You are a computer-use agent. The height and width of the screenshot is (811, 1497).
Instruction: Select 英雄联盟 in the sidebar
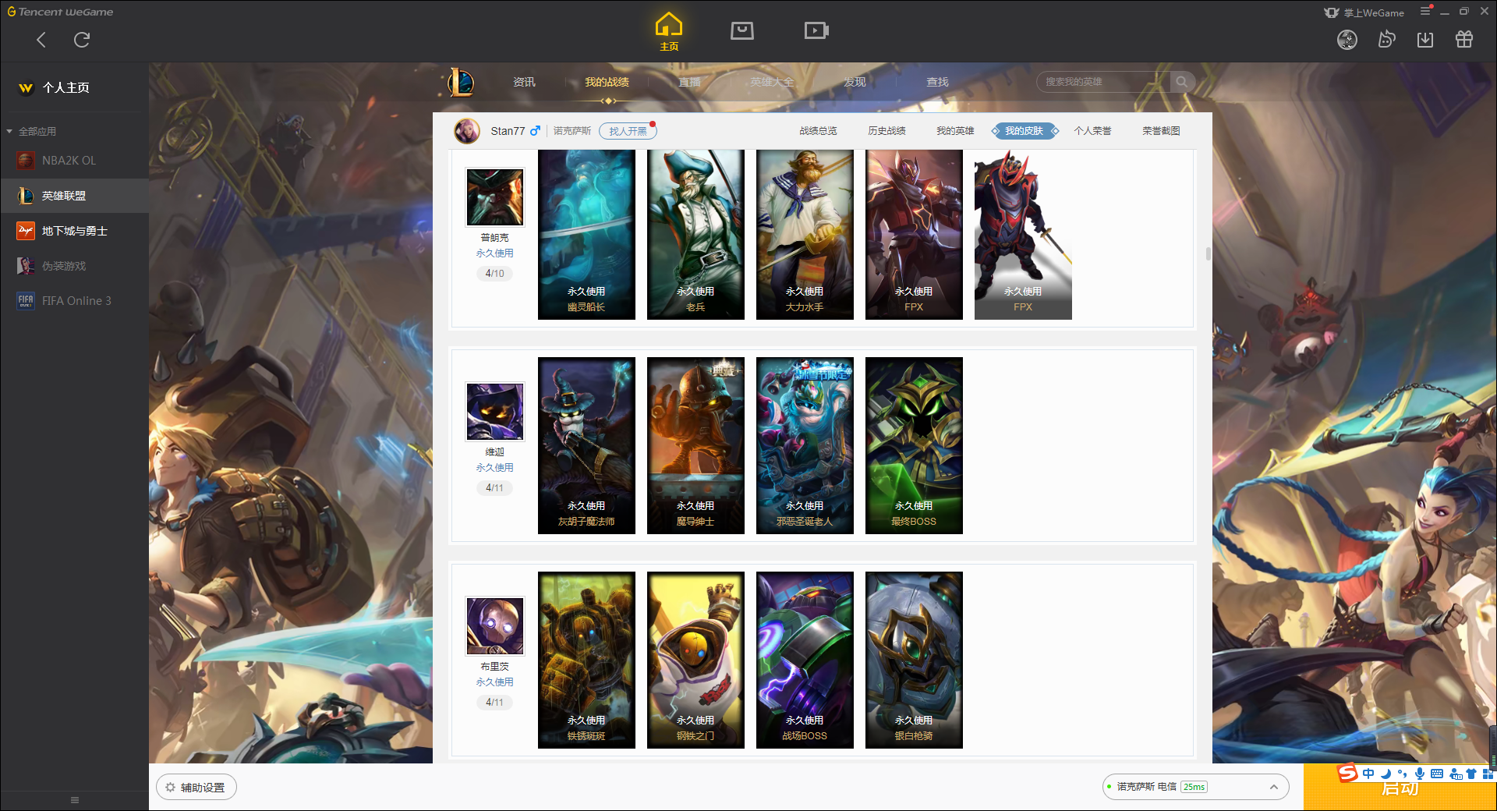point(75,196)
